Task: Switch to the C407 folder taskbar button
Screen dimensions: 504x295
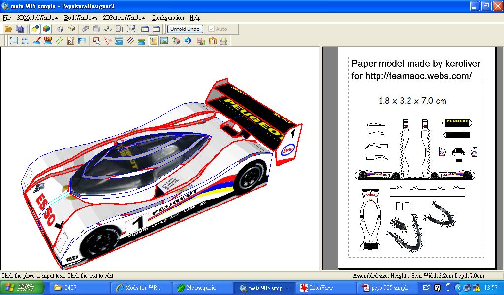Action: 79,288
